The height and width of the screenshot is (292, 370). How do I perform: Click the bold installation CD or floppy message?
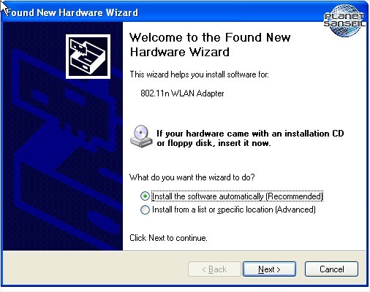[x=250, y=138]
